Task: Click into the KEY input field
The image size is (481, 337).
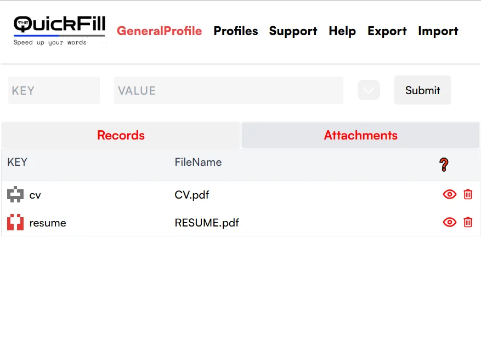Action: click(x=54, y=90)
